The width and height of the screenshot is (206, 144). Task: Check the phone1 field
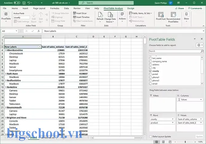(x=150, y=77)
